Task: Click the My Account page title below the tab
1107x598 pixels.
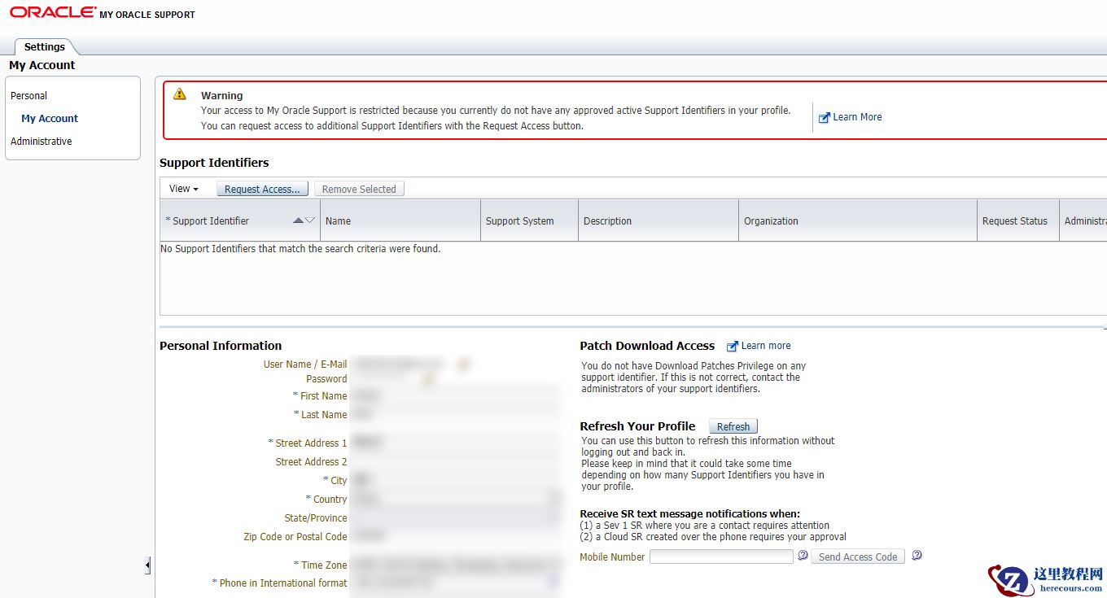Action: [42, 65]
